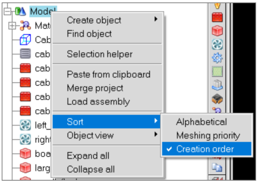Select the black package chip toolbar icon
The image size is (258, 181).
click(217, 99)
